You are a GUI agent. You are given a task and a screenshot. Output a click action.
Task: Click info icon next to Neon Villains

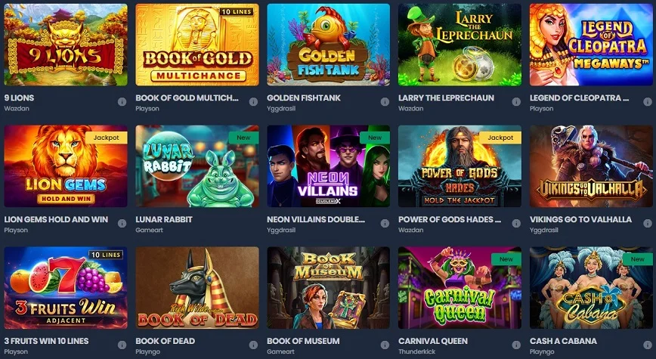coord(385,224)
